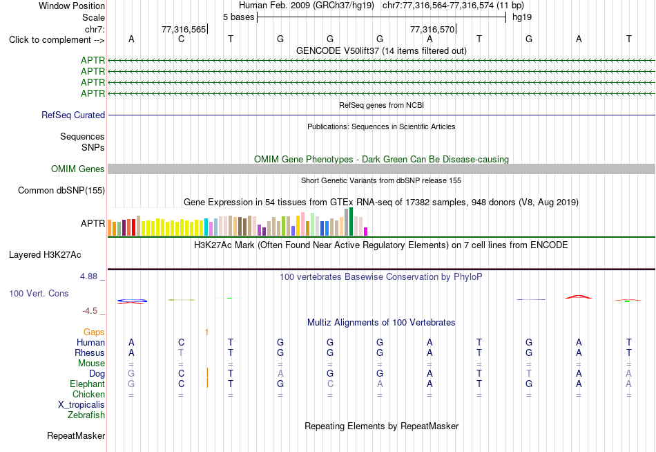Viewport: 656px width, 452px height.
Task: Click the 4.88 conservation axis maximum
Action: pos(88,276)
